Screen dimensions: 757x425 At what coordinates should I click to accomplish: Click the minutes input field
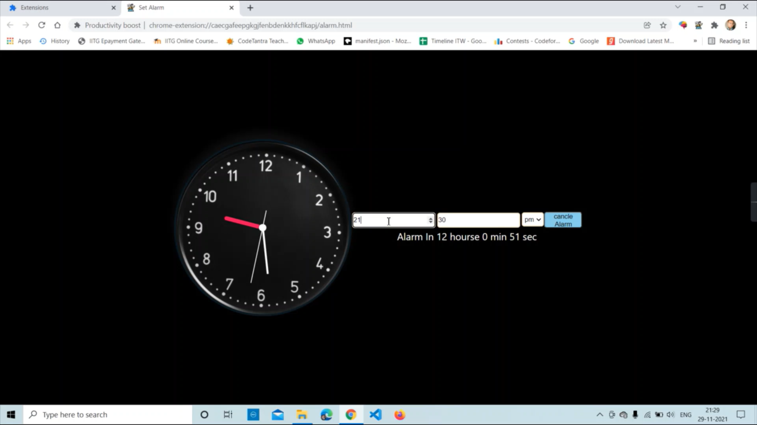click(x=478, y=220)
